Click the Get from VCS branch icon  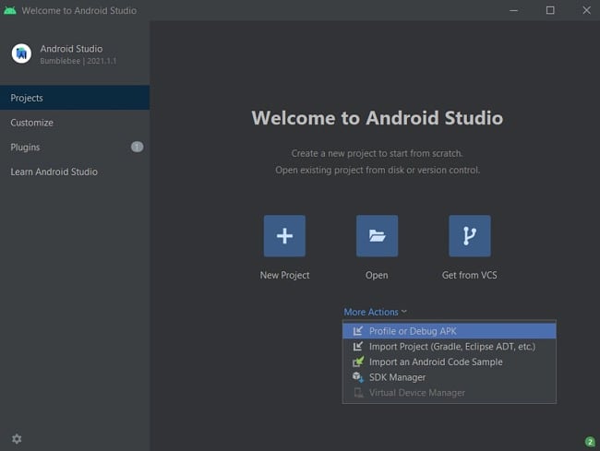pyautogui.click(x=470, y=235)
